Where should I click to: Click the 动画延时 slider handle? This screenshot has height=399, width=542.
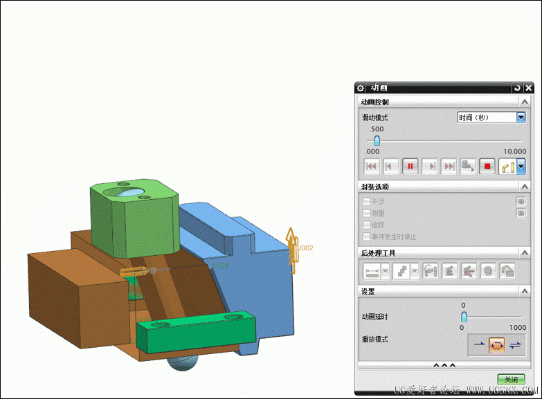coord(464,317)
